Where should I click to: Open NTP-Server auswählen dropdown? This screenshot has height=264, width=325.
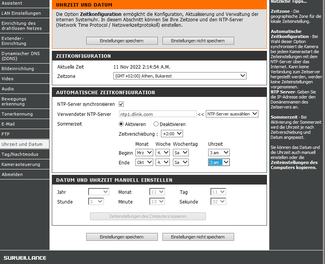(232, 114)
